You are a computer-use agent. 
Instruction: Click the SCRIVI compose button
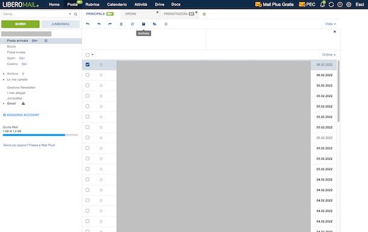point(21,24)
